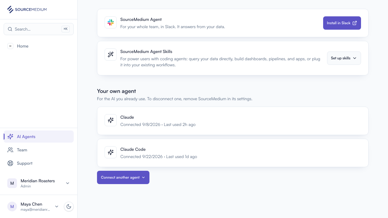This screenshot has height=218, width=388.
Task: Click the maya@meridianr... email text
Action: coord(35,210)
